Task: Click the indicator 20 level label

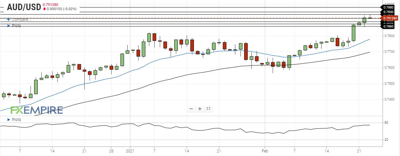Action: pos(387,140)
